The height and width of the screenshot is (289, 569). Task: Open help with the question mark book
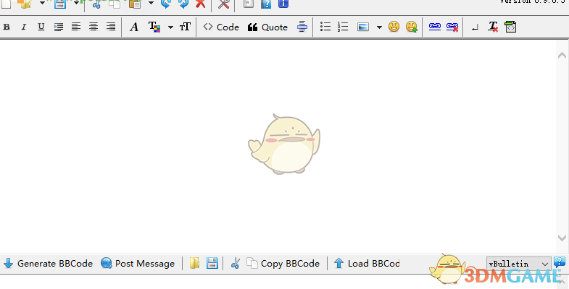pos(266,4)
